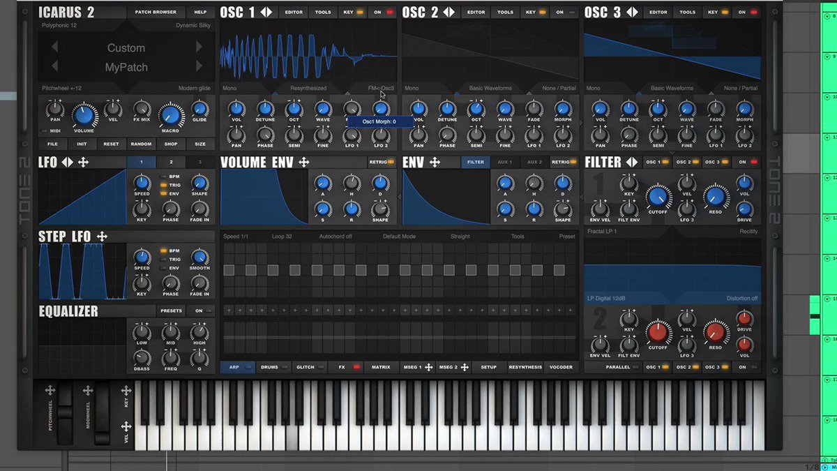Click the volume envelope A attack knob
This screenshot has width=837, height=471.
[322, 184]
